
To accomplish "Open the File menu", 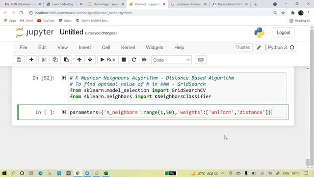I will click(x=23, y=48).
